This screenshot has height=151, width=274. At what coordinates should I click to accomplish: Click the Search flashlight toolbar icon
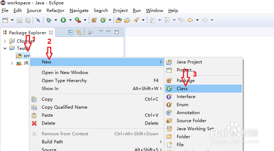coord(136,20)
